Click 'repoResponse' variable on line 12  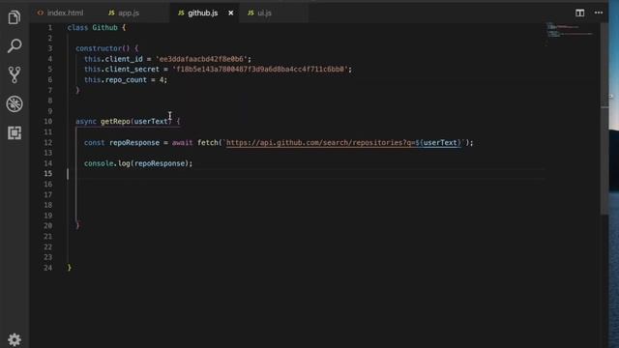(x=134, y=142)
